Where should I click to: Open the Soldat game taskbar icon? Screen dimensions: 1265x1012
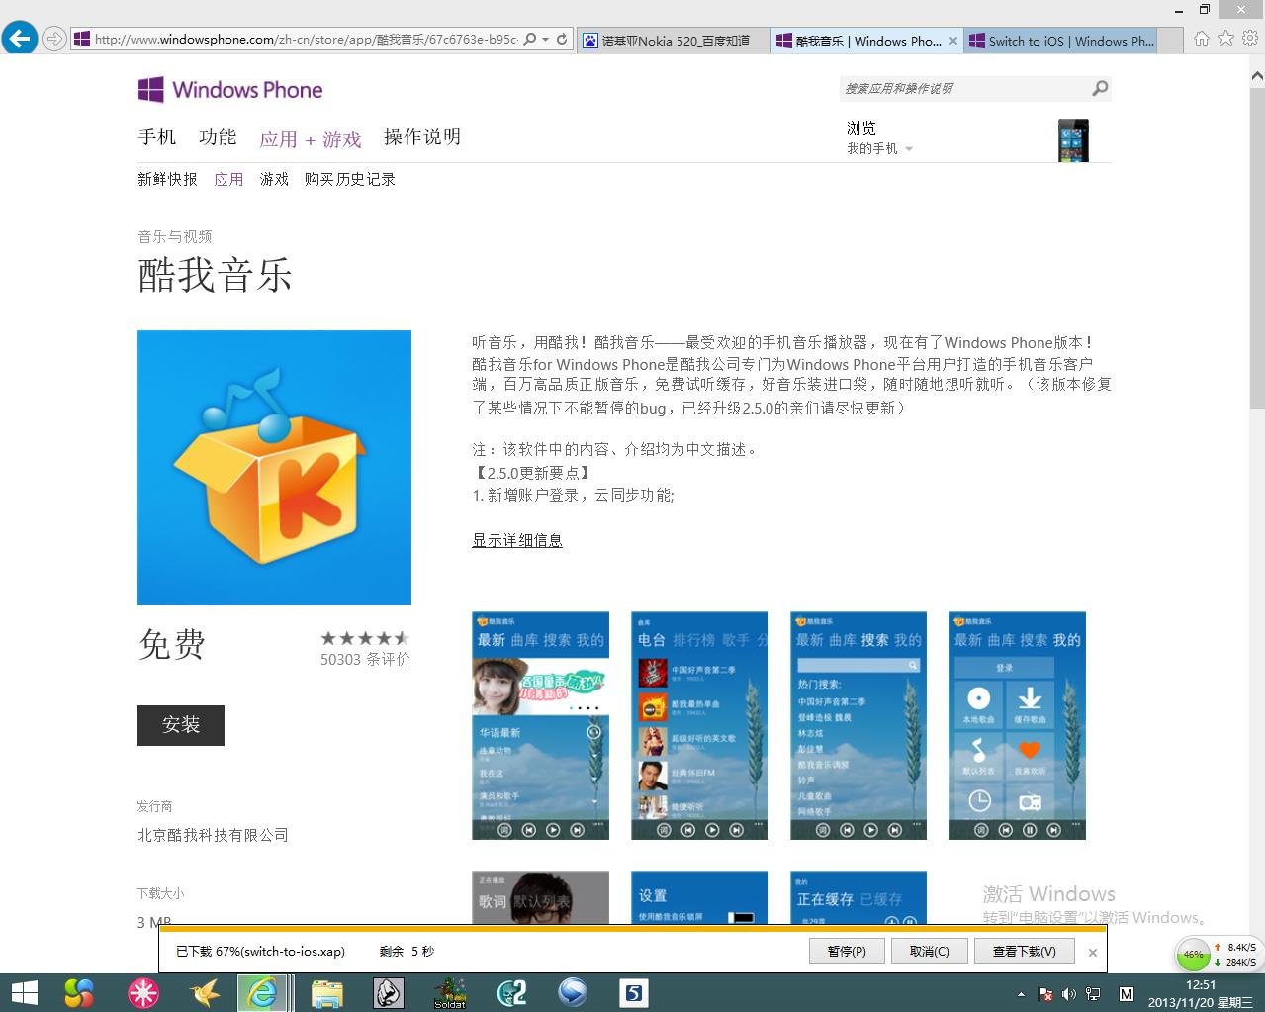click(x=450, y=993)
